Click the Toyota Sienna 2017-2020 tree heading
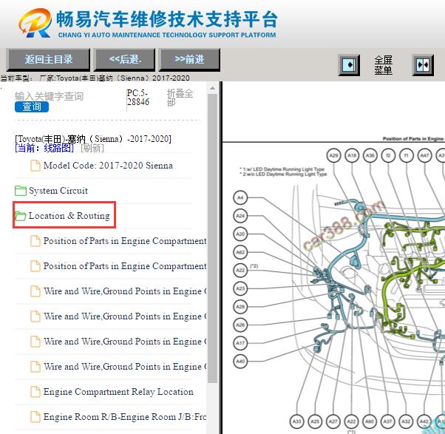Image resolution: width=445 pixels, height=434 pixels. [93, 139]
